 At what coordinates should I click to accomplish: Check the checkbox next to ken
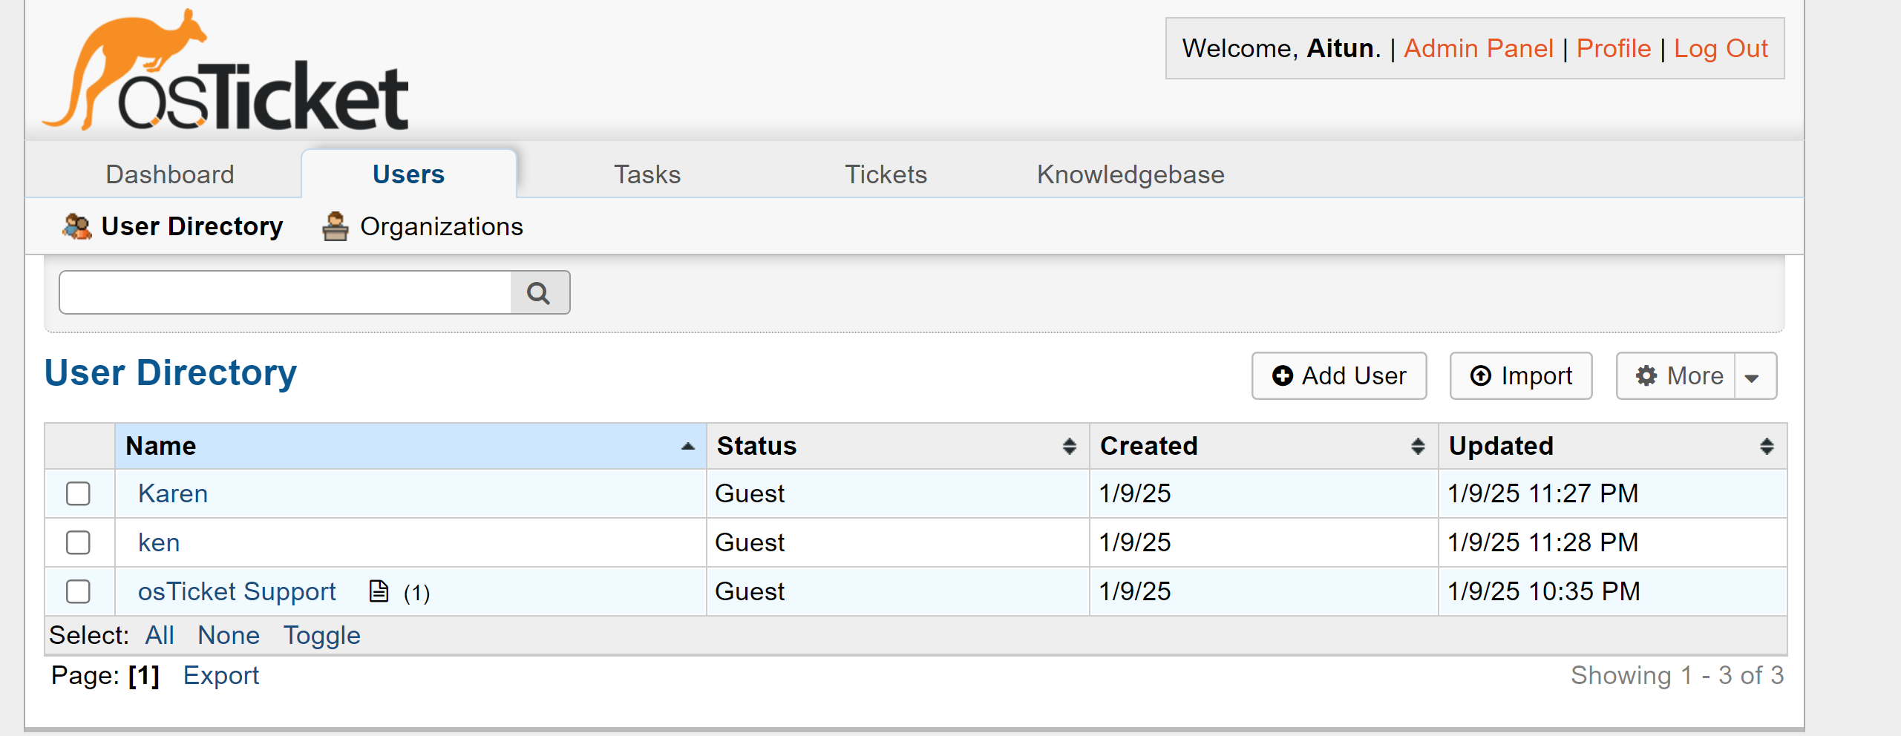tap(77, 542)
